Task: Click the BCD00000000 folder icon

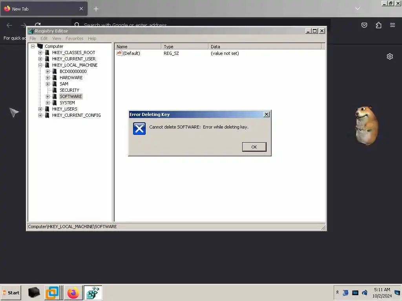Action: pos(55,71)
